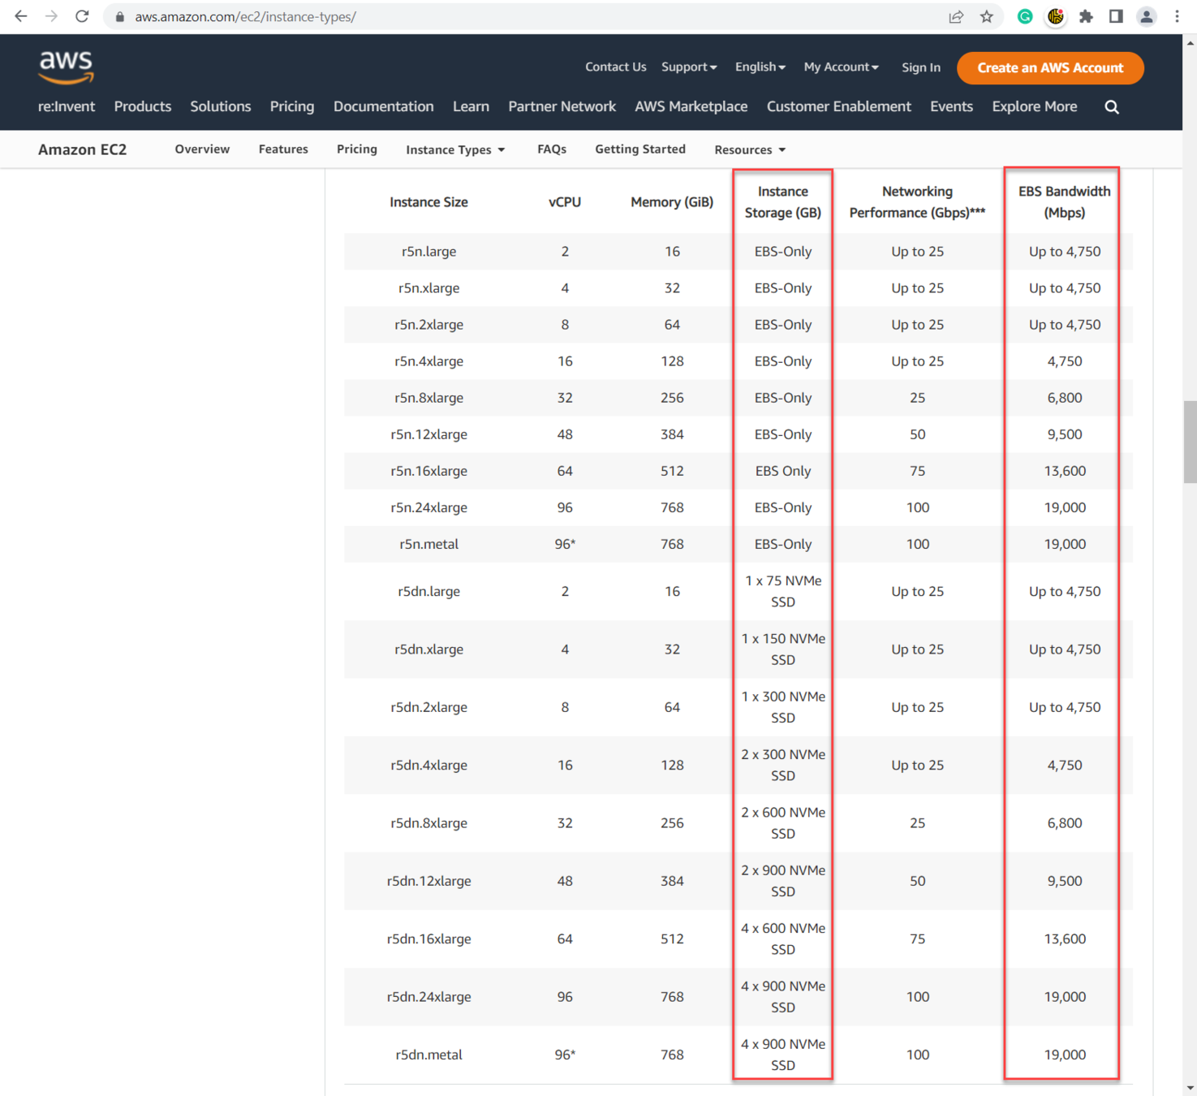The height and width of the screenshot is (1096, 1197).
Task: Bookmark this page with the star
Action: [987, 17]
